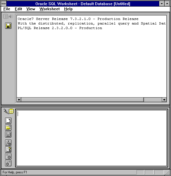This screenshot has height=176, width=171.
Task: Click the output pane speaker icon
Action: click(x=8, y=17)
